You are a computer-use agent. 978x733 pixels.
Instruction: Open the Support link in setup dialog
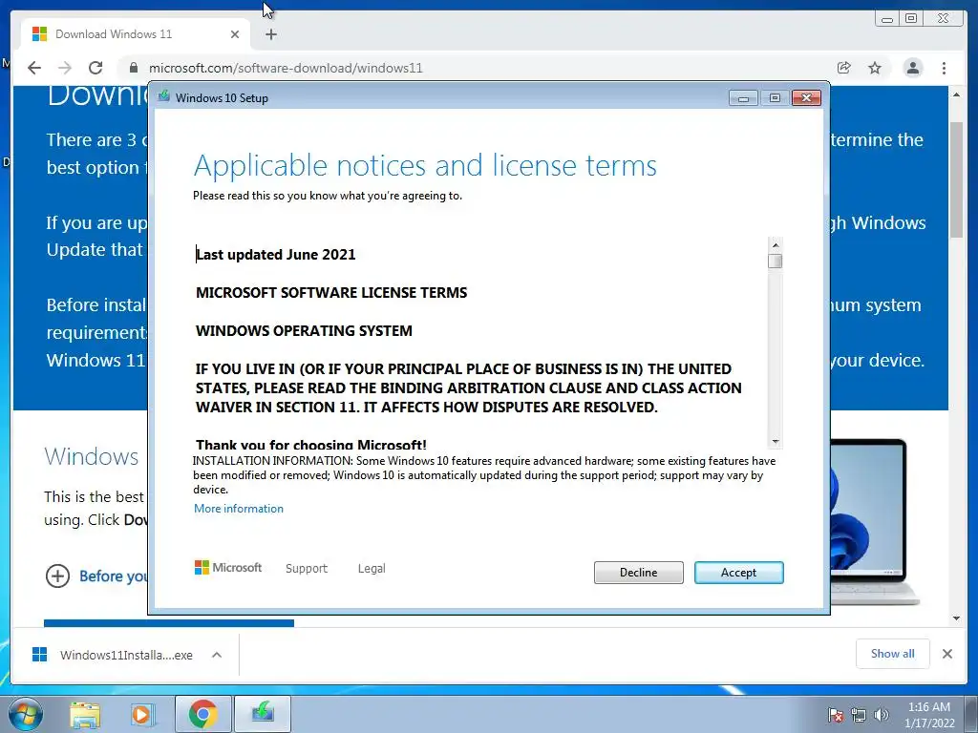coord(307,569)
